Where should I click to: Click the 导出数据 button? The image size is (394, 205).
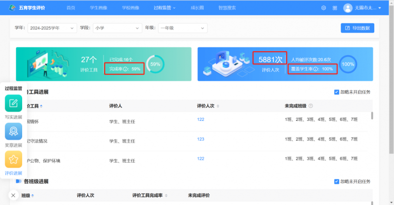358,28
